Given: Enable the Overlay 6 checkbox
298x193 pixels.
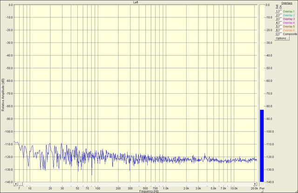Looking at the screenshot, I should pos(280,30).
